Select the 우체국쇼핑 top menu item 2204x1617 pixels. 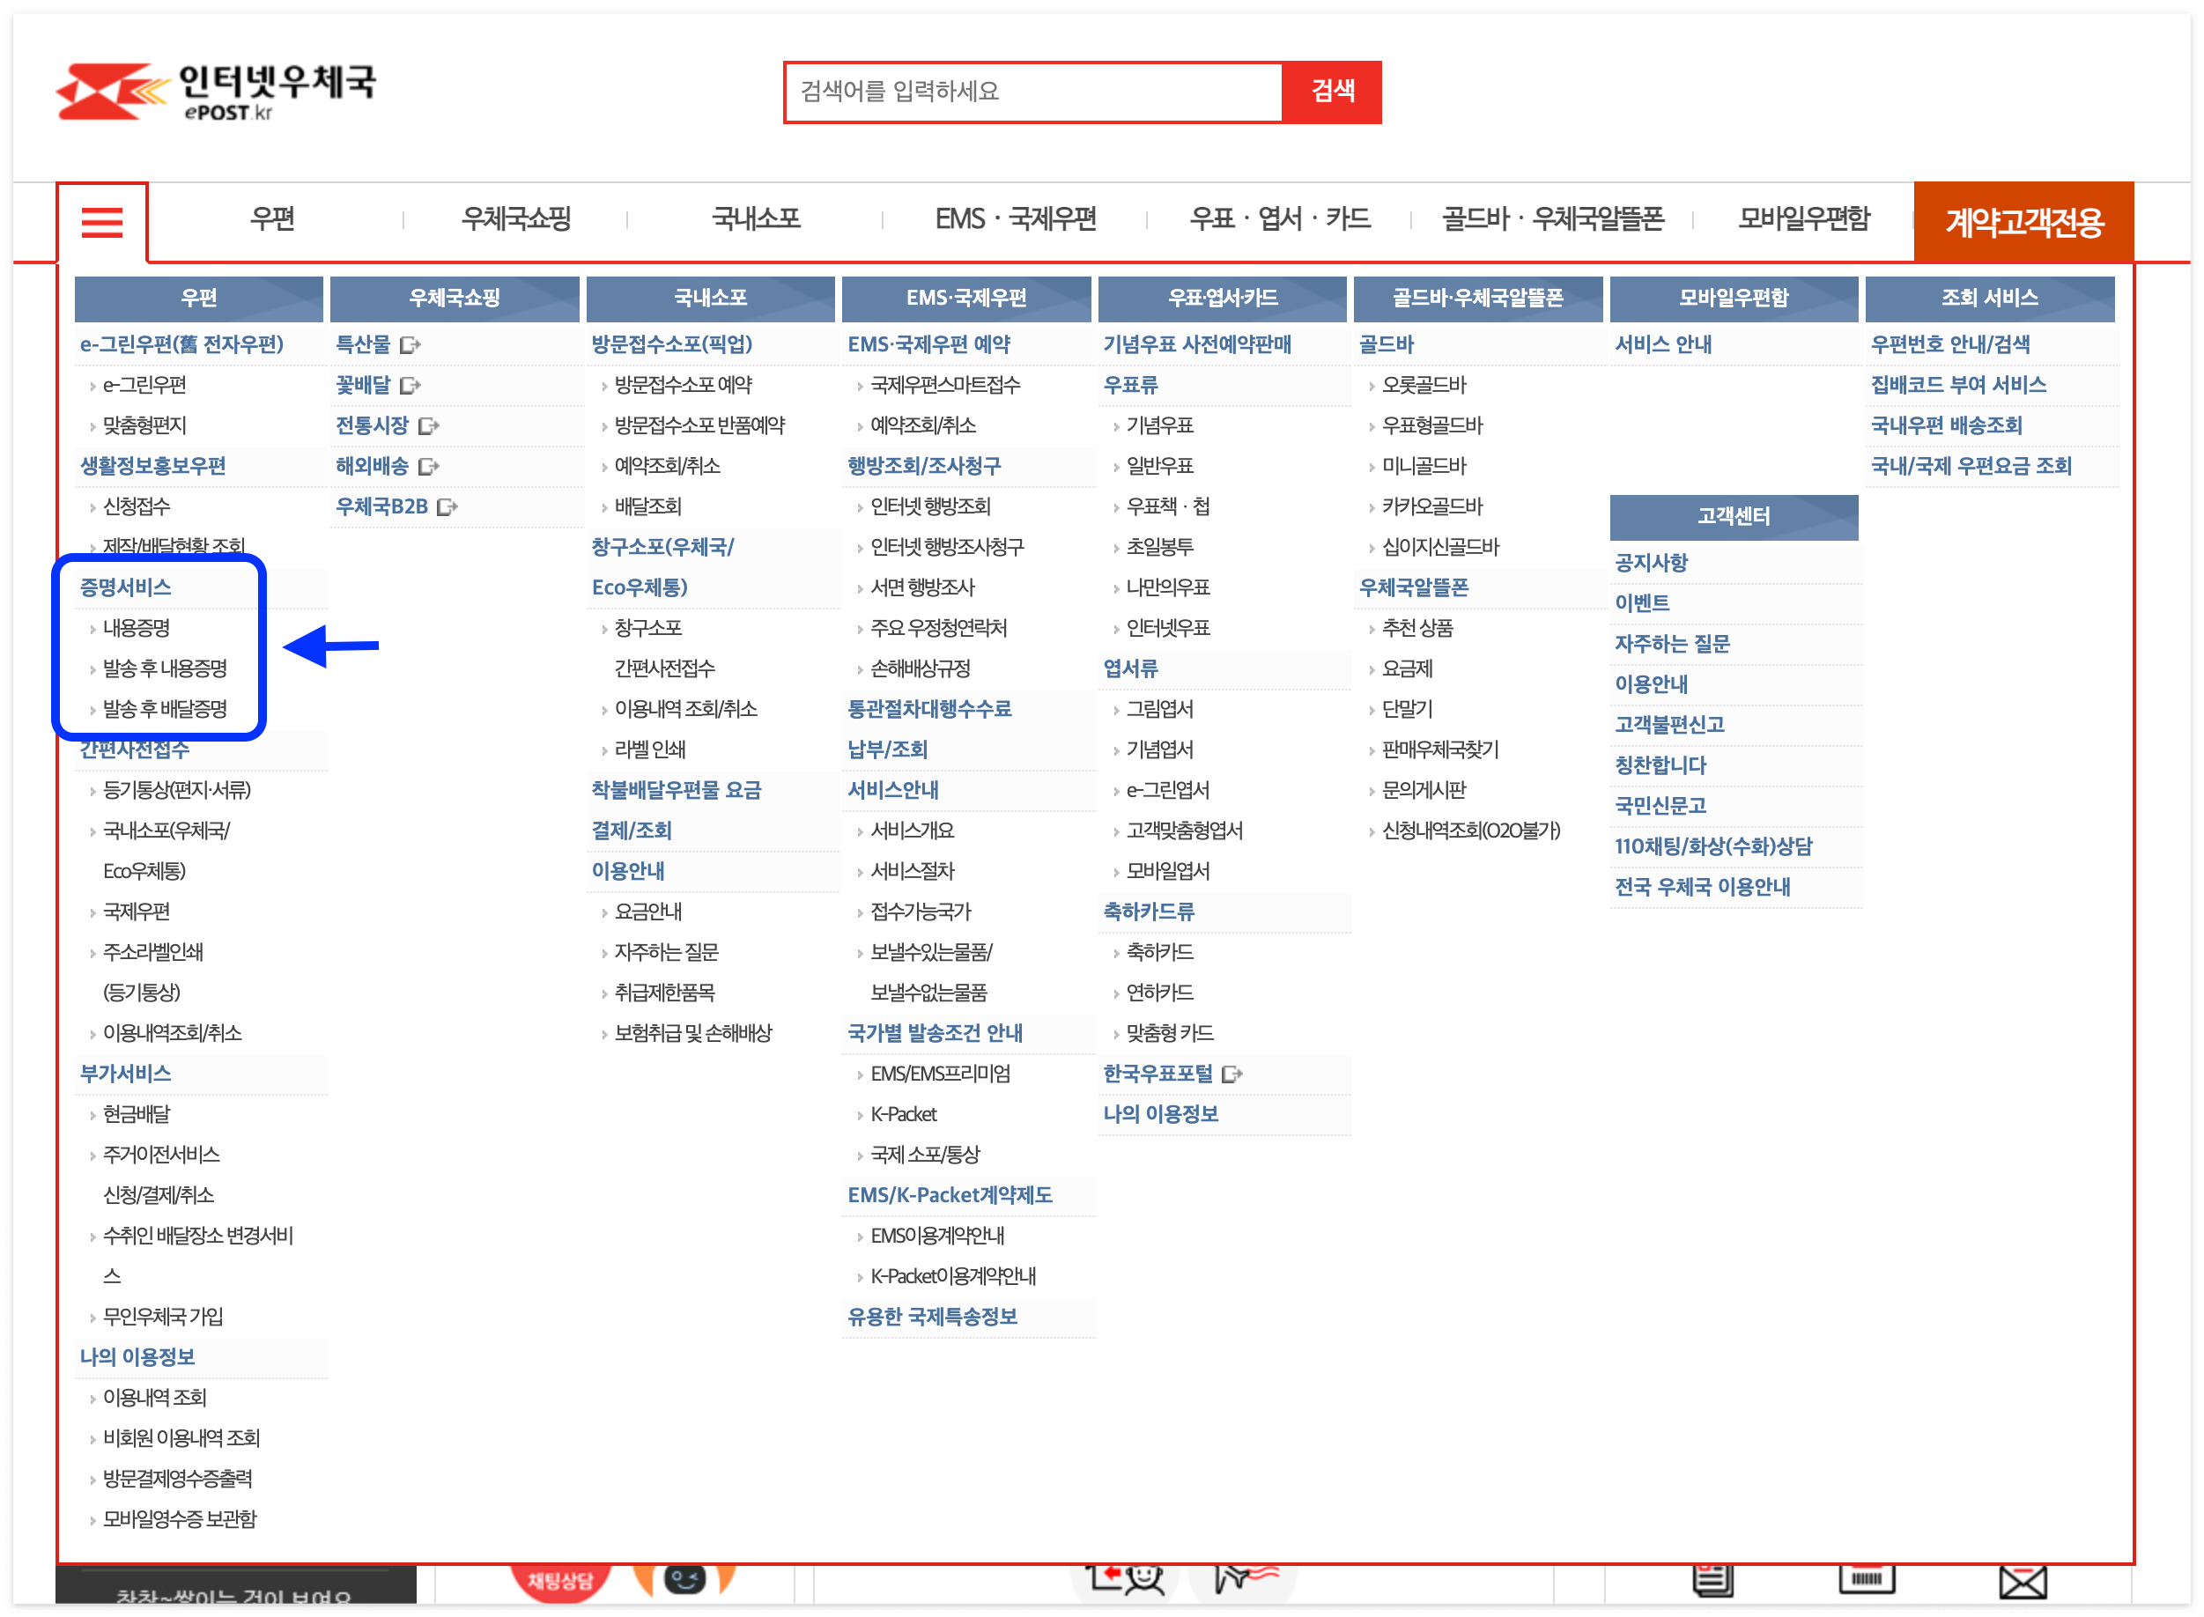(x=515, y=219)
